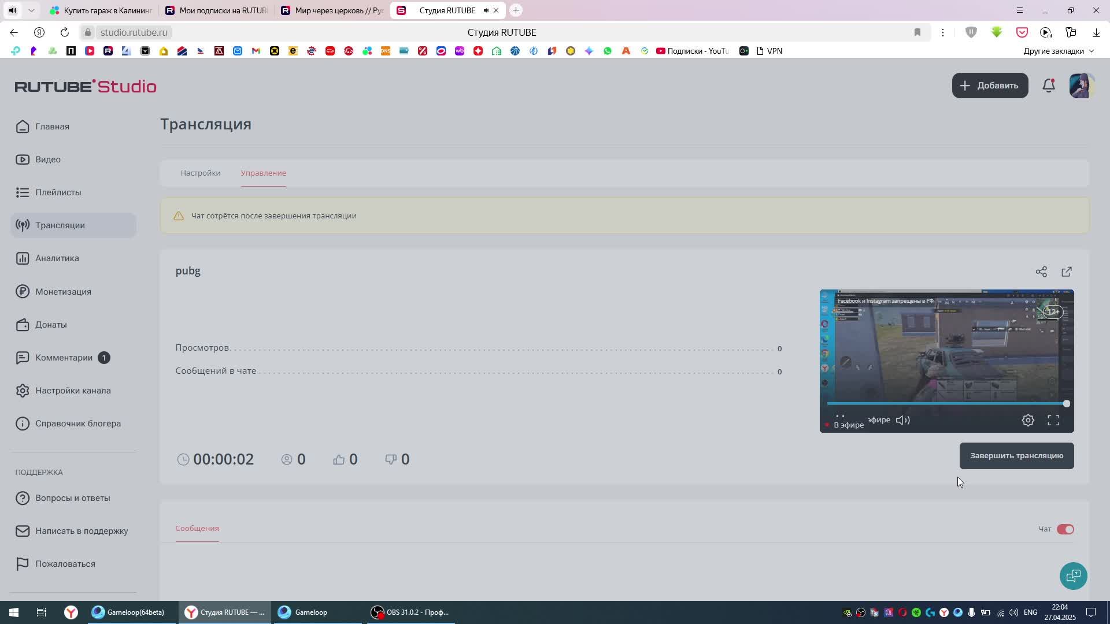Viewport: 1110px width, 624px height.
Task: Click Завершить трансляцию button
Action: tap(1016, 456)
